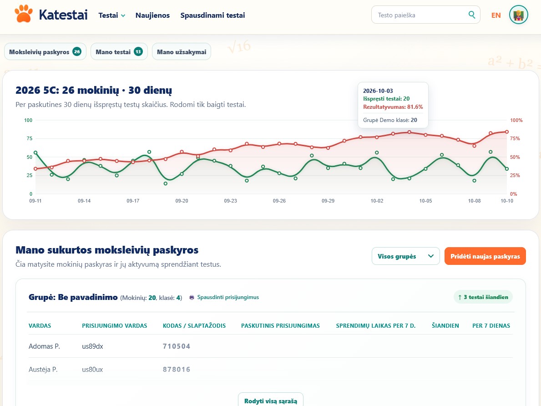Open the Visos grupės dropdown

tap(405, 256)
